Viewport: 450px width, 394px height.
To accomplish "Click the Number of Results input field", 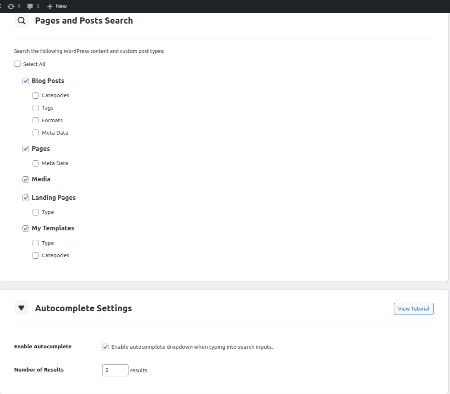I will point(115,370).
